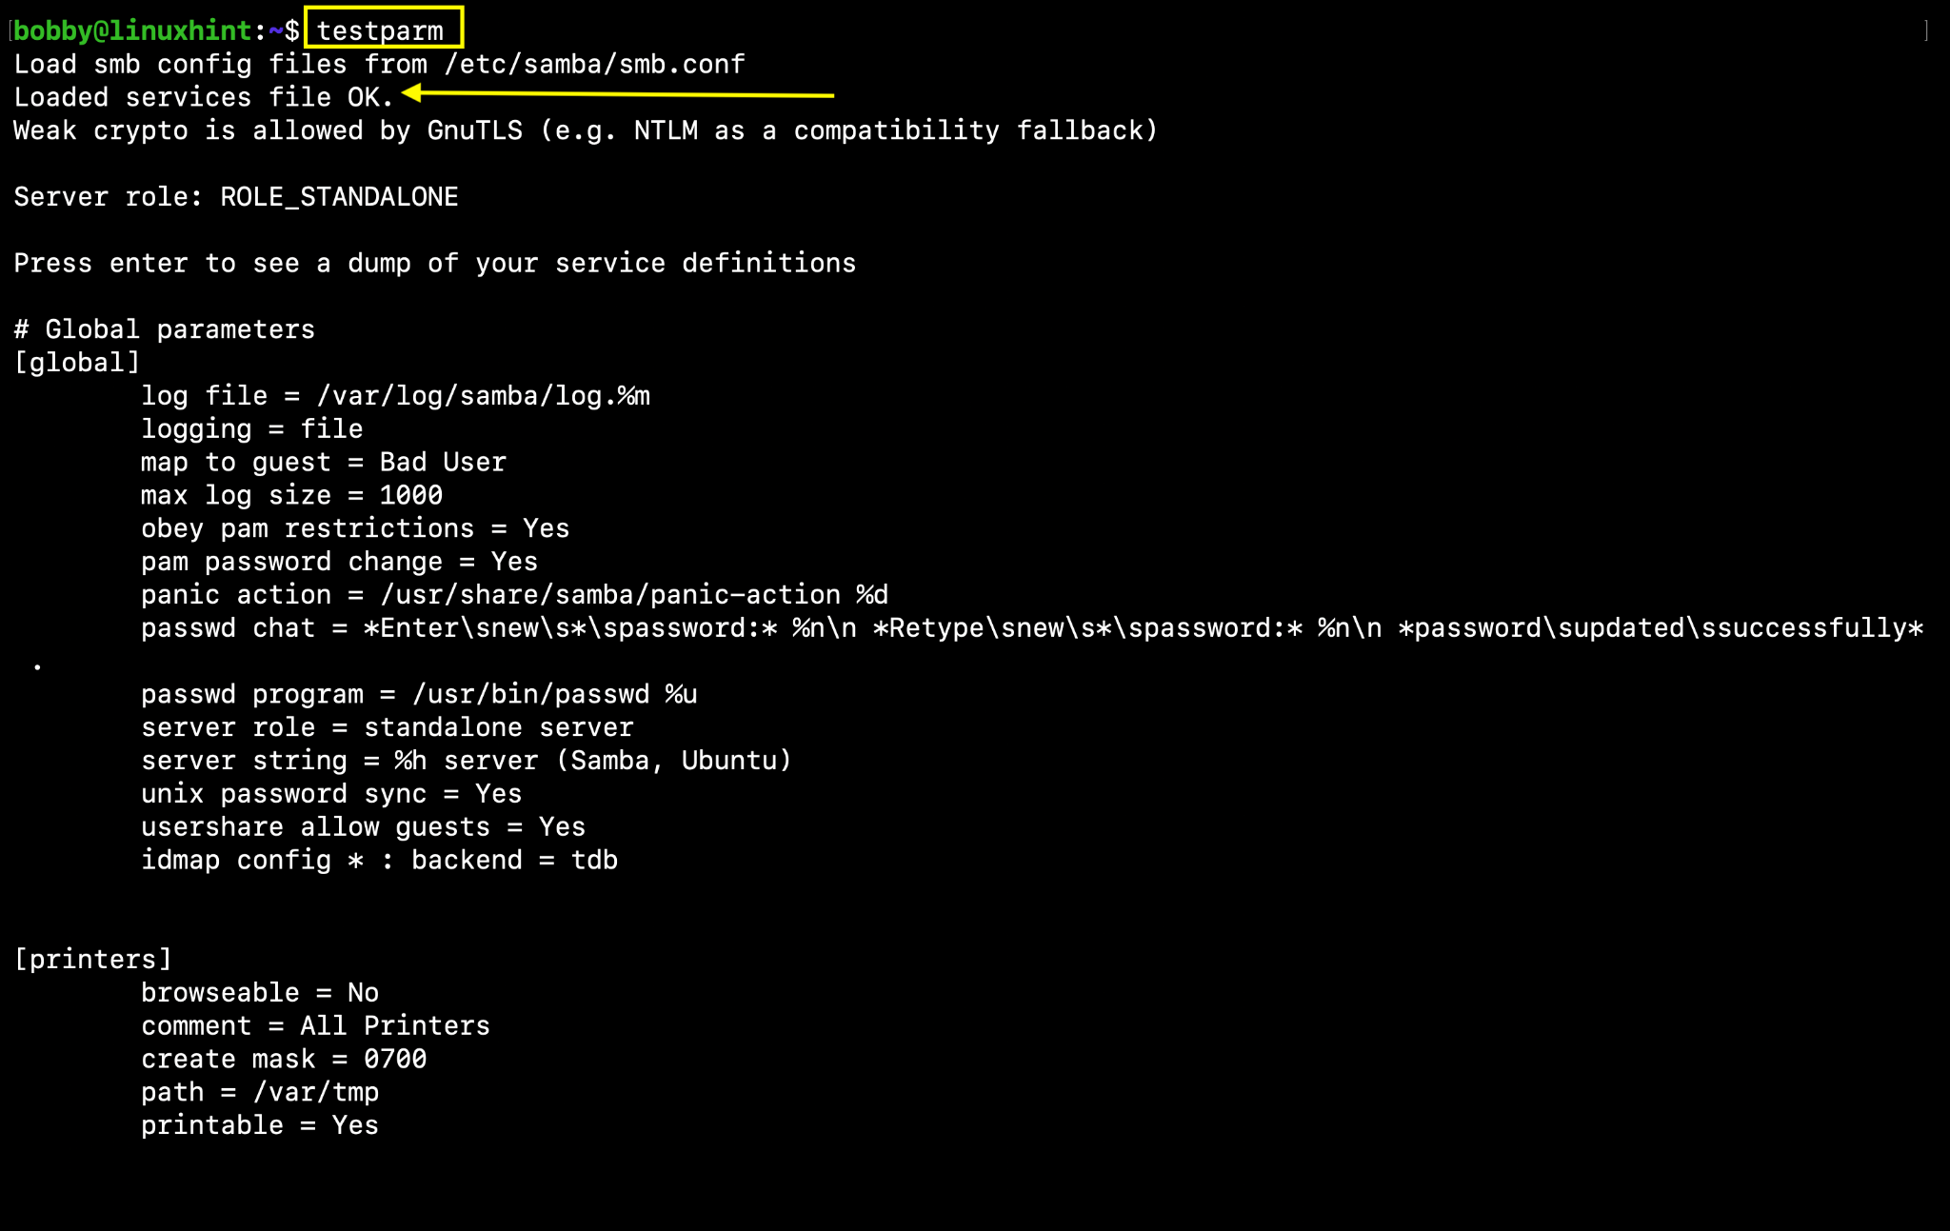This screenshot has width=1950, height=1231.
Task: Click the bobby@linuxhint prompt text
Action: 132,30
